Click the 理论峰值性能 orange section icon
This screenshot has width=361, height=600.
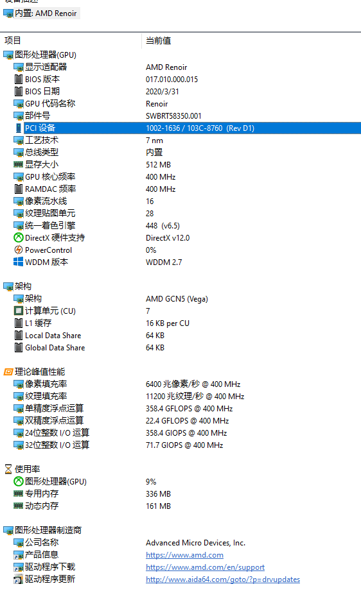click(x=8, y=372)
